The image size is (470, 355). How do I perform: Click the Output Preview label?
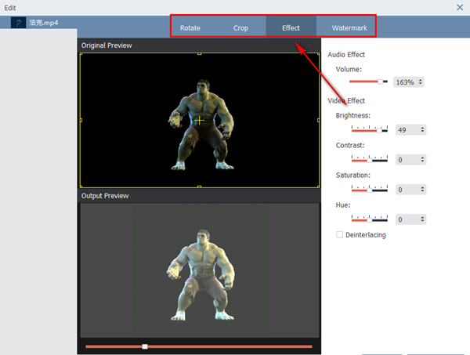(105, 196)
